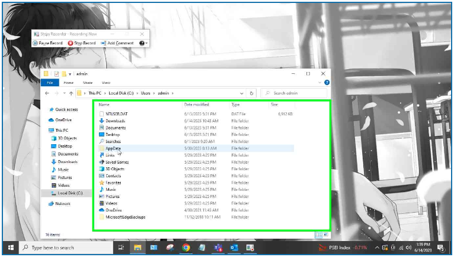Open Steps Recorder help dropdown arrow
Viewport: 454px width, 257px height.
click(146, 43)
